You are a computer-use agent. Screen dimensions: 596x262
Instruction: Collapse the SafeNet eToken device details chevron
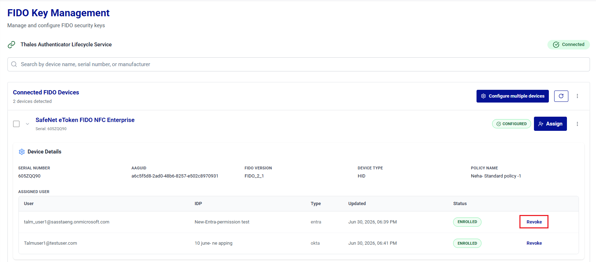[27, 124]
